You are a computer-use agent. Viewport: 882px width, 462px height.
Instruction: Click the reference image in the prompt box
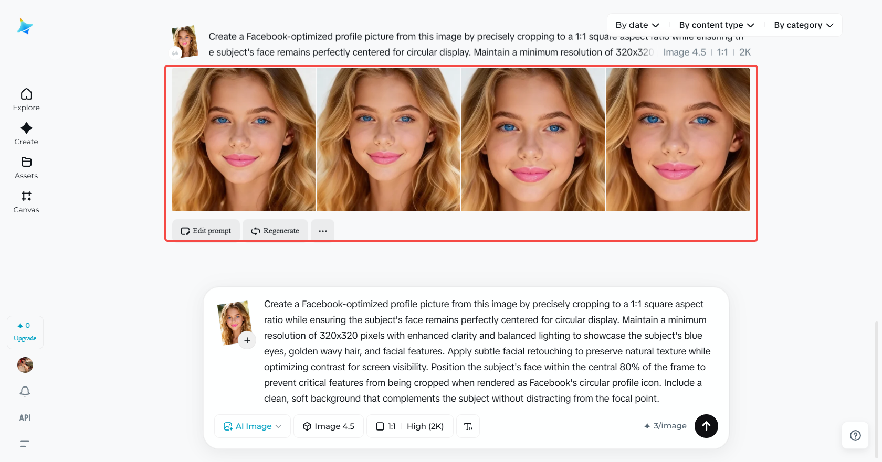tap(234, 322)
